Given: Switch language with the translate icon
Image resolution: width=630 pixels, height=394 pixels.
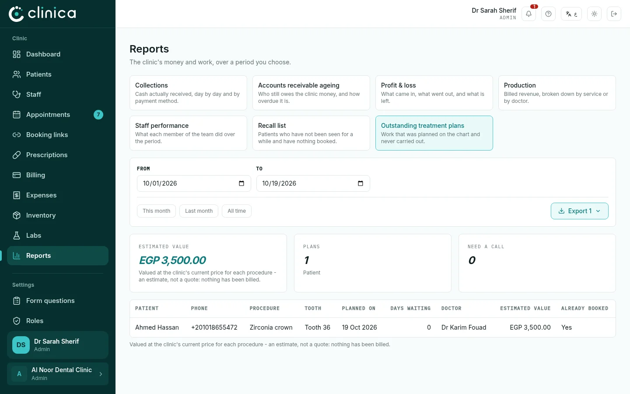Looking at the screenshot, I should point(571,14).
